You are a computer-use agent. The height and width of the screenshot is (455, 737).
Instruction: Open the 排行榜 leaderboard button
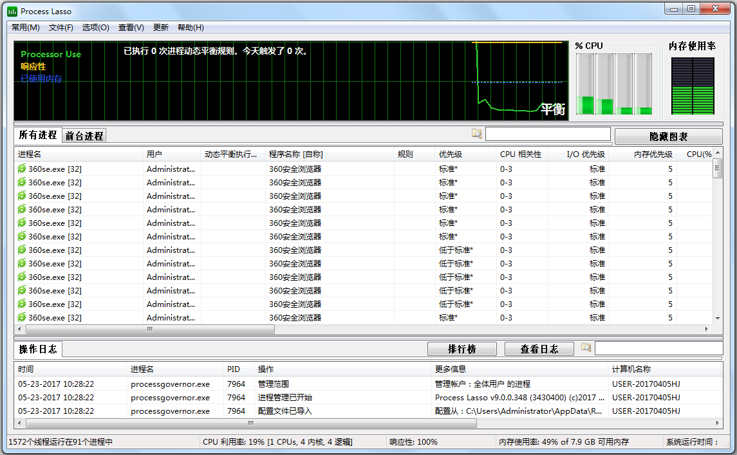(462, 349)
